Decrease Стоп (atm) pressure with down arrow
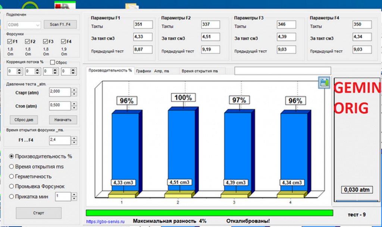This screenshot has width=382, height=227. 74,108
